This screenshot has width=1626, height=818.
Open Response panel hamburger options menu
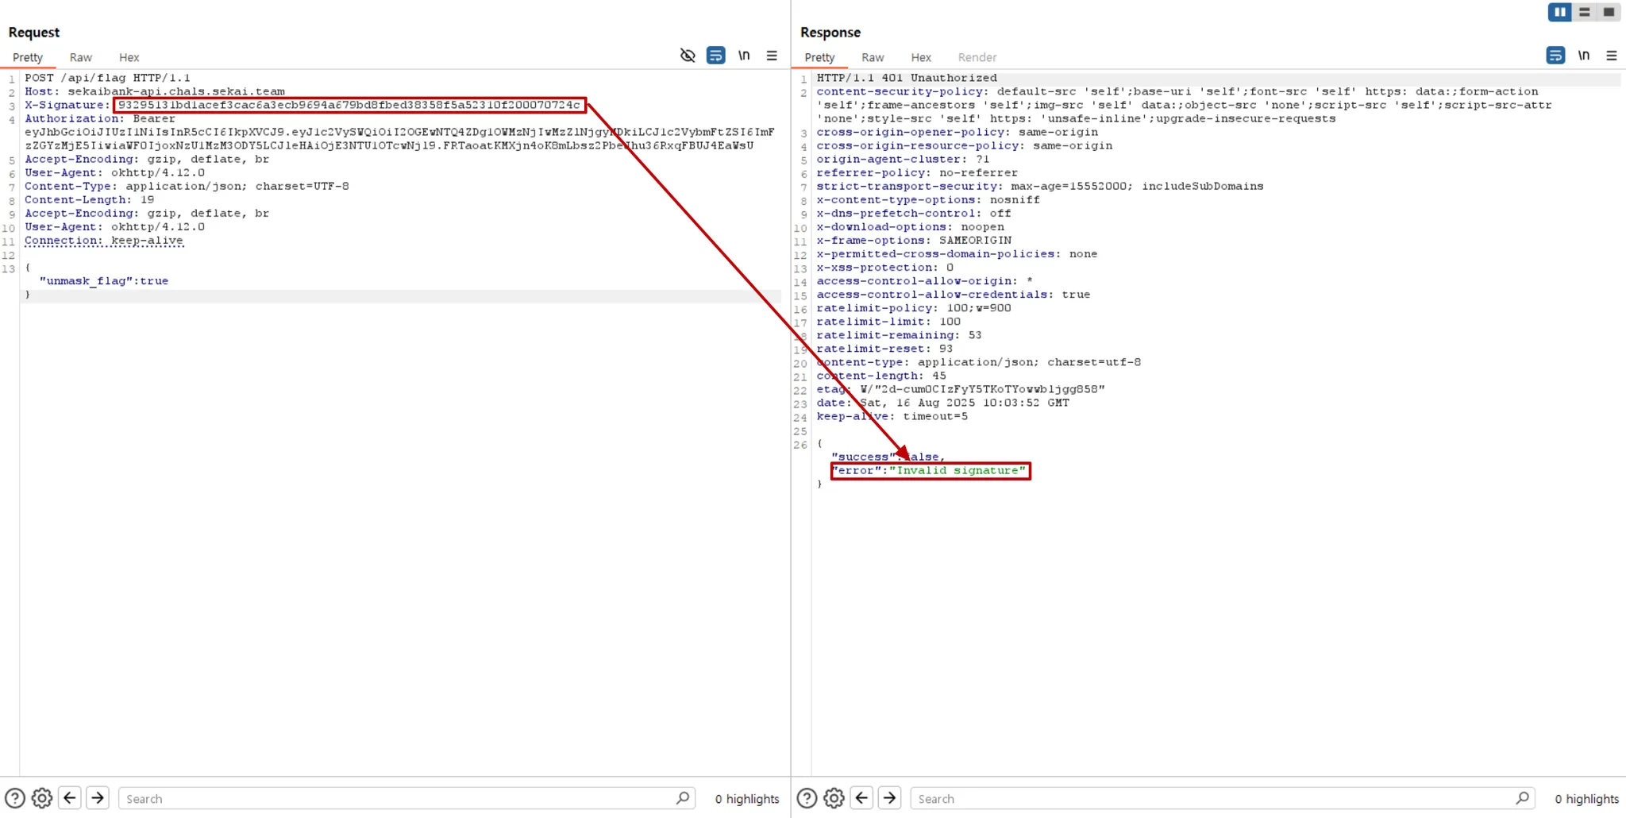1612,56
